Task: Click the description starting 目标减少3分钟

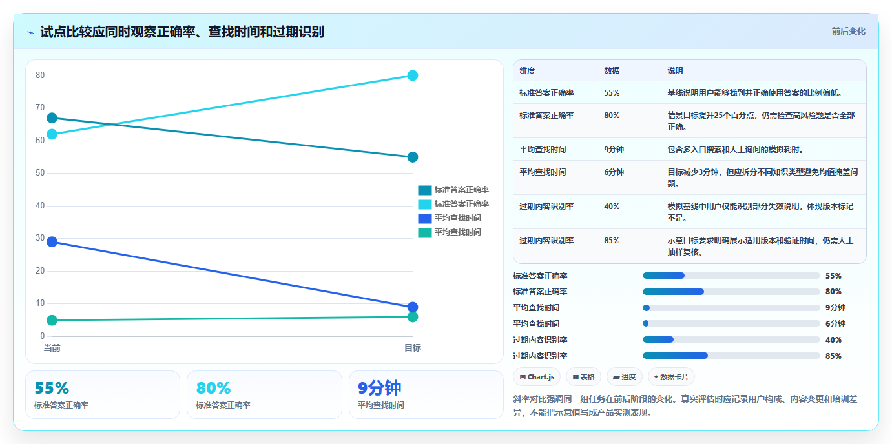Action: (763, 178)
